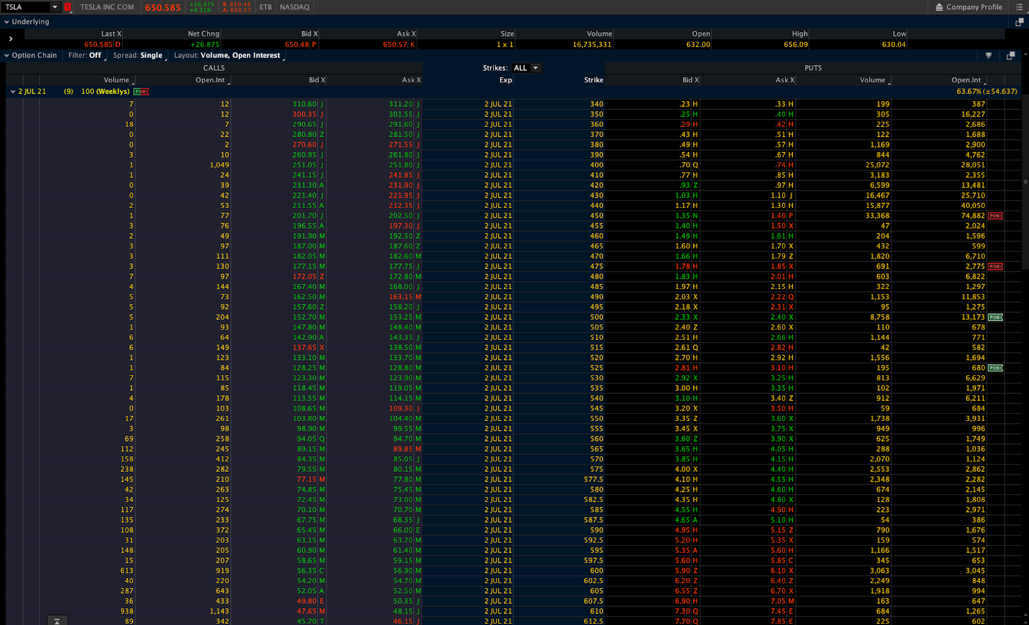Viewport: 1029px width, 625px height.
Task: Click the TESLA INC COM company name
Action: click(x=107, y=7)
